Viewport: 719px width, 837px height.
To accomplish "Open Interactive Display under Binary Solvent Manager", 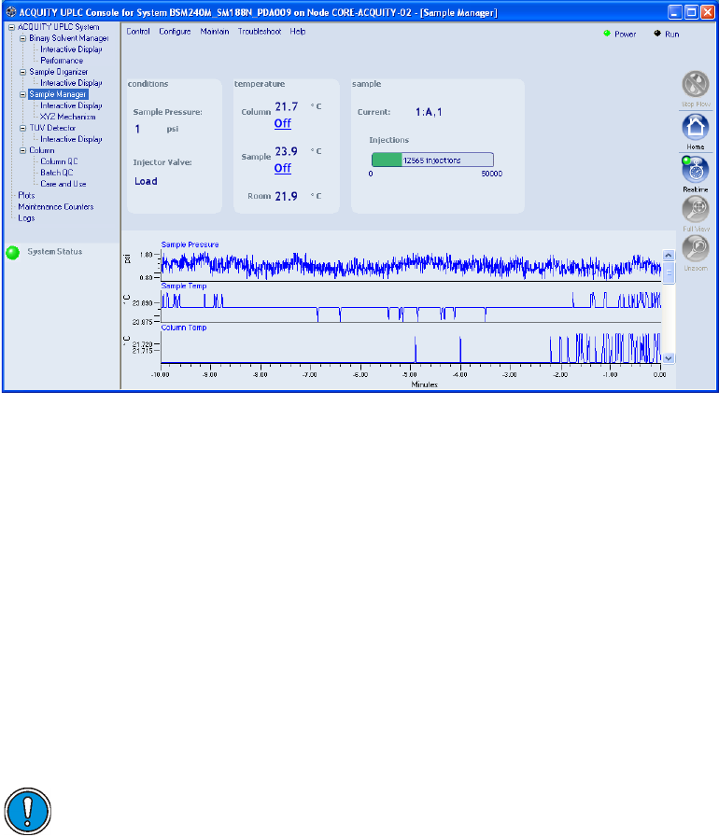I will click(x=71, y=49).
